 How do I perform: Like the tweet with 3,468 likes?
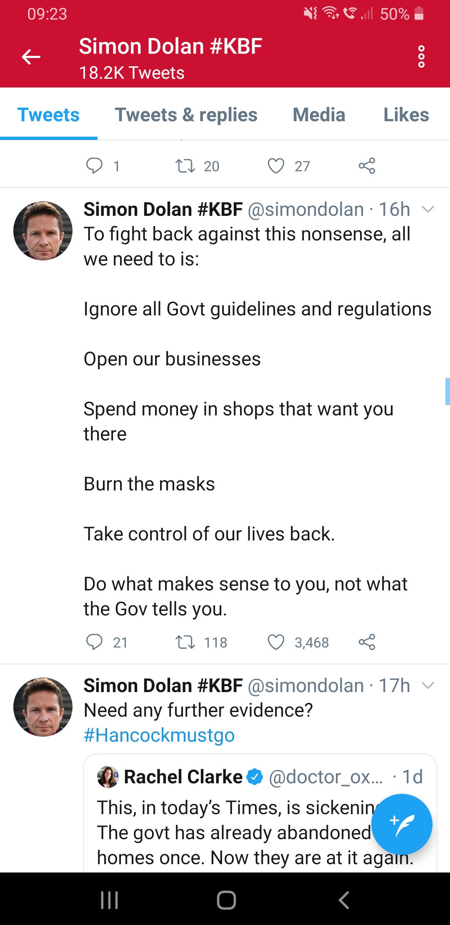pyautogui.click(x=276, y=642)
